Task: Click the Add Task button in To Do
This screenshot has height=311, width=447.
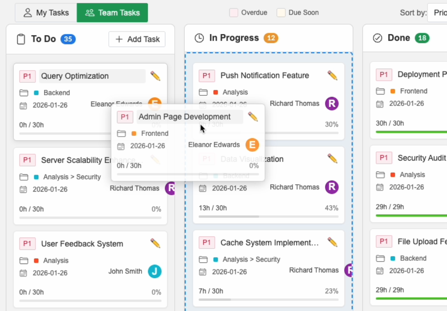Action: pyautogui.click(x=136, y=39)
